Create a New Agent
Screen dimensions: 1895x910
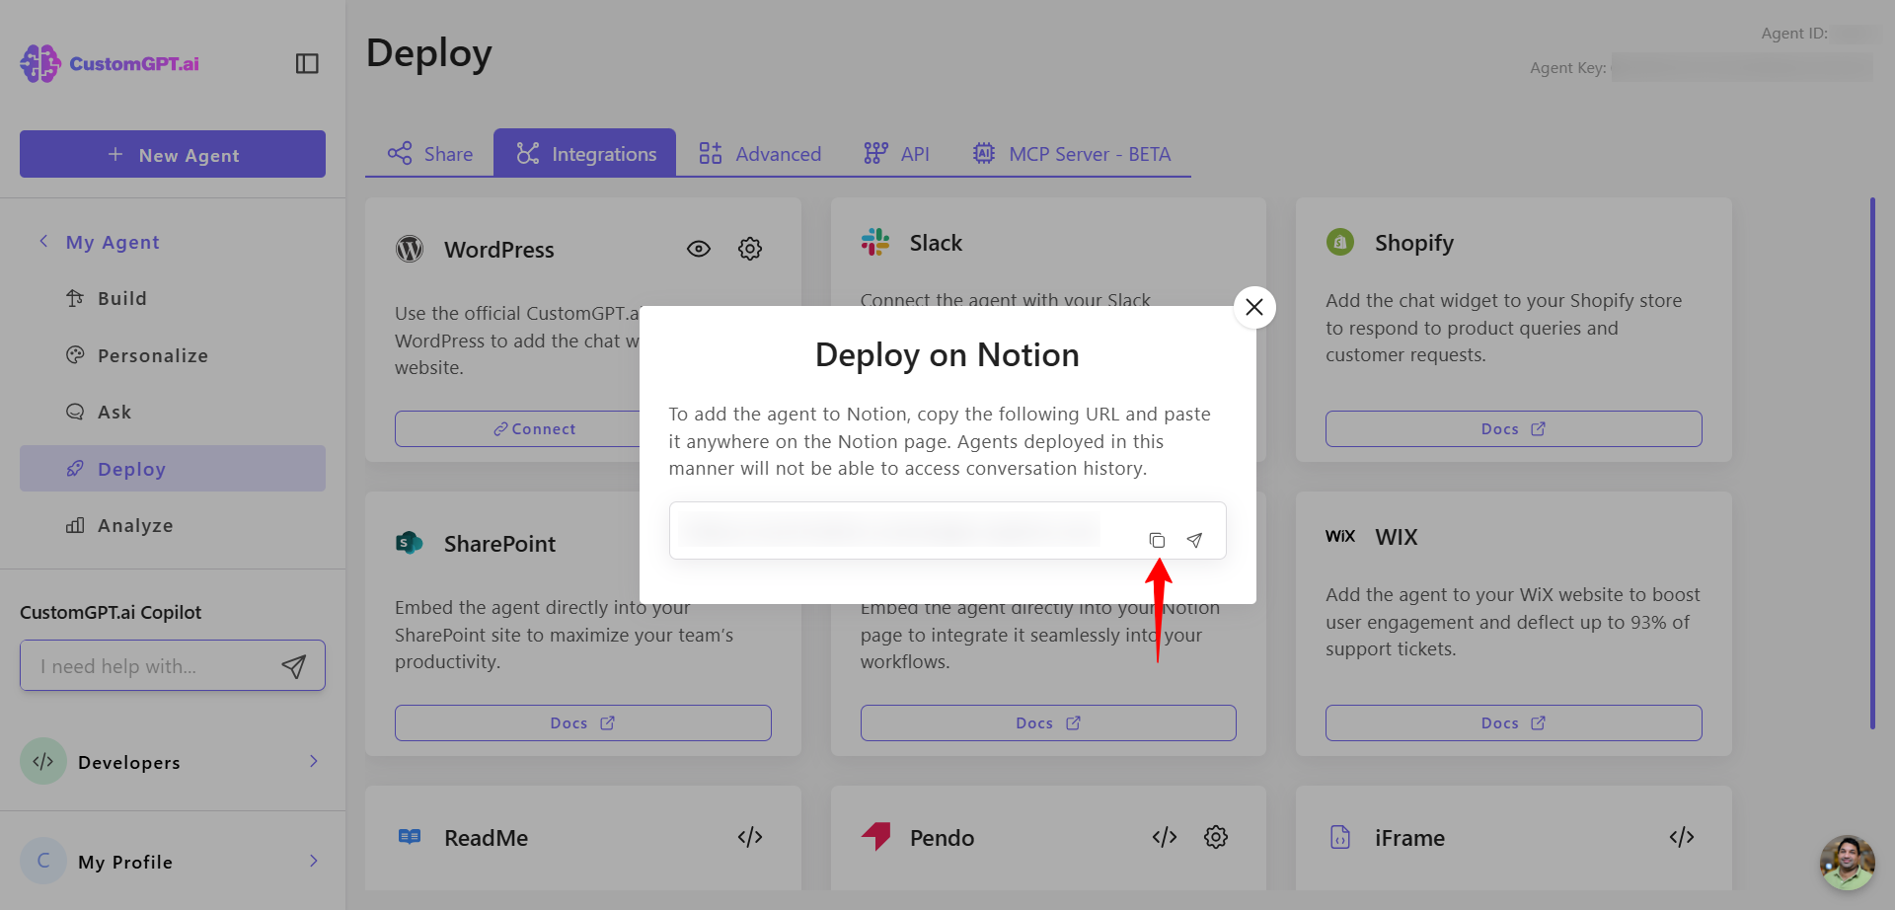tap(173, 154)
